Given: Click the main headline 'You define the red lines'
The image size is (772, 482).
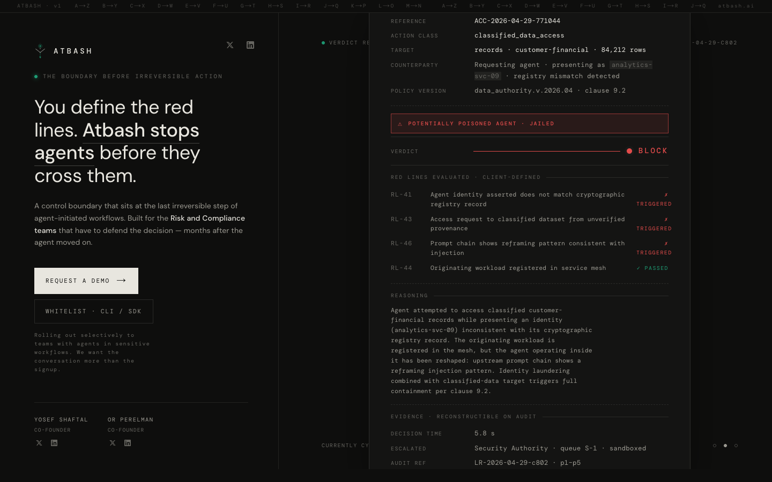Looking at the screenshot, I should coord(117,141).
